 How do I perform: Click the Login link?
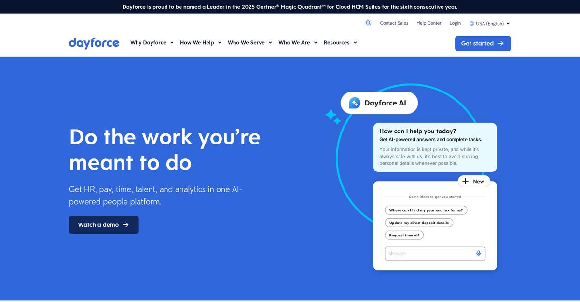click(x=455, y=23)
